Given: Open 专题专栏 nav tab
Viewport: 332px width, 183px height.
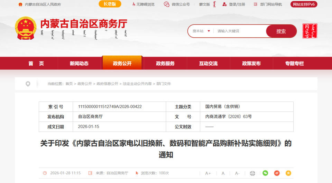Looking at the screenshot, I should click(x=295, y=64).
